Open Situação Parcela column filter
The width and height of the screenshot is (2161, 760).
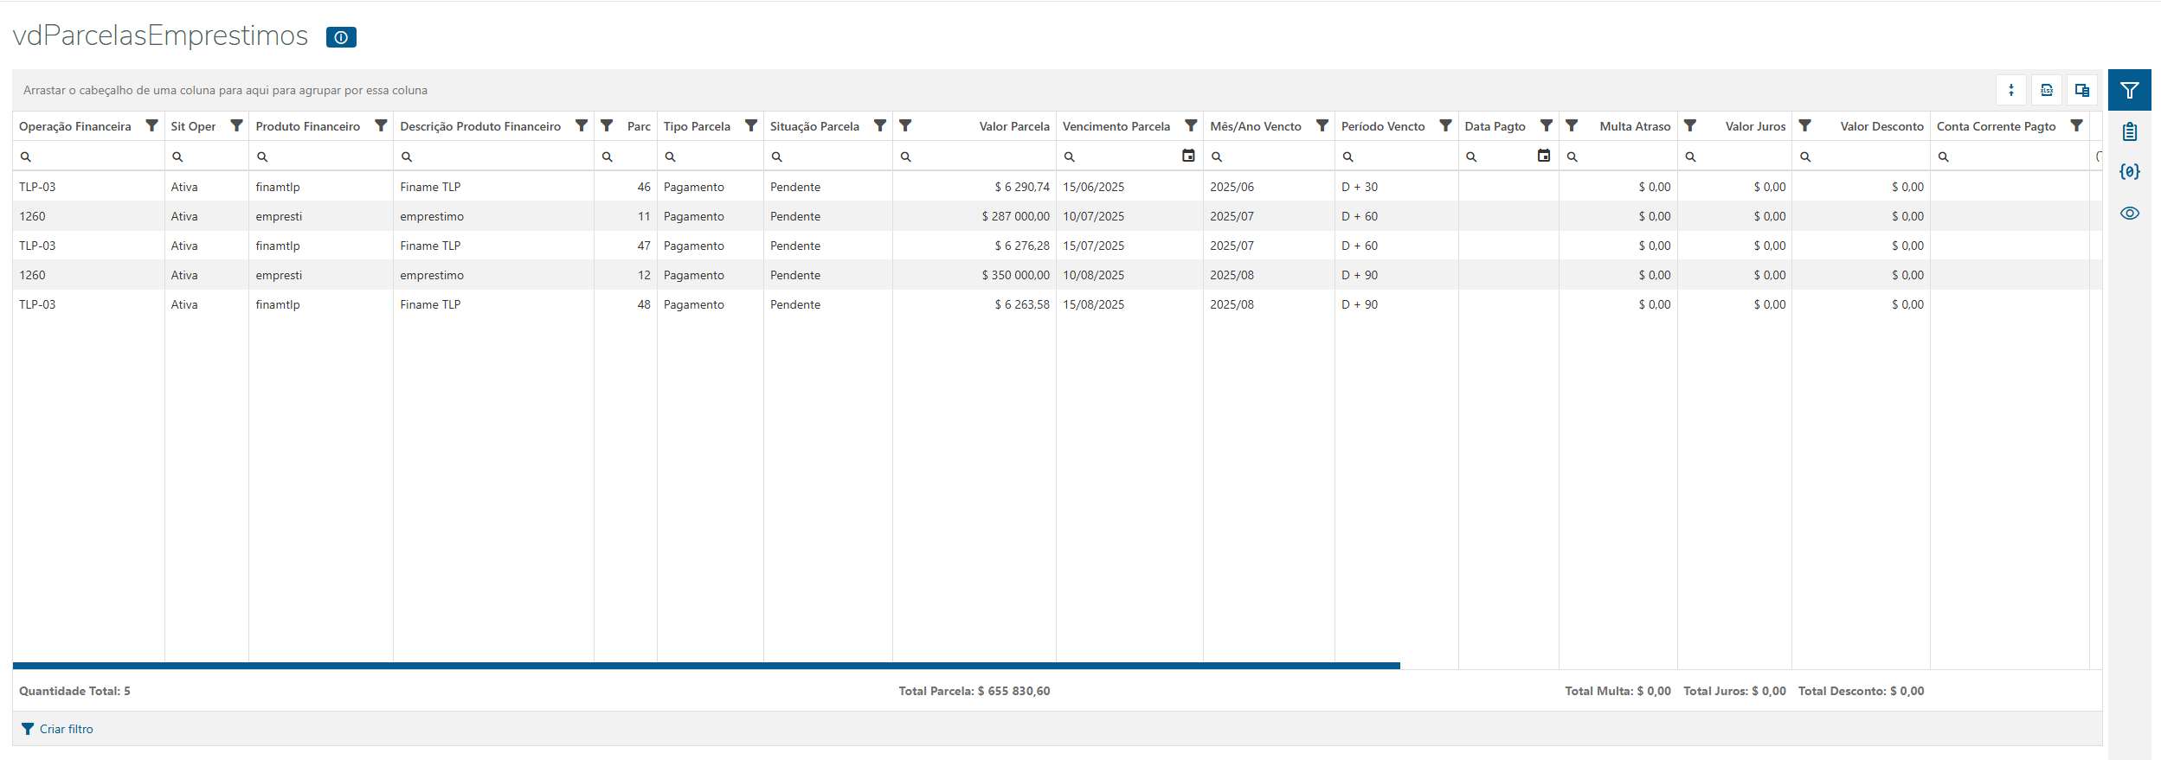coord(879,125)
